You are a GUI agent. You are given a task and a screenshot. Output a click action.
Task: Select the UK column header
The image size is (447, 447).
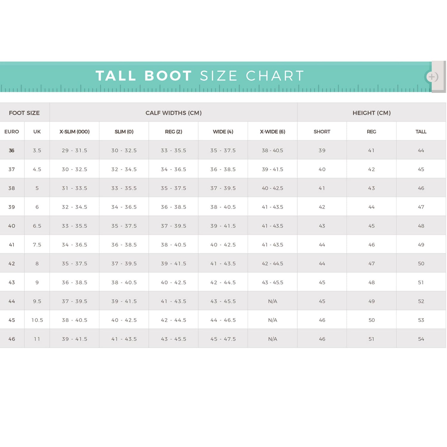37,131
